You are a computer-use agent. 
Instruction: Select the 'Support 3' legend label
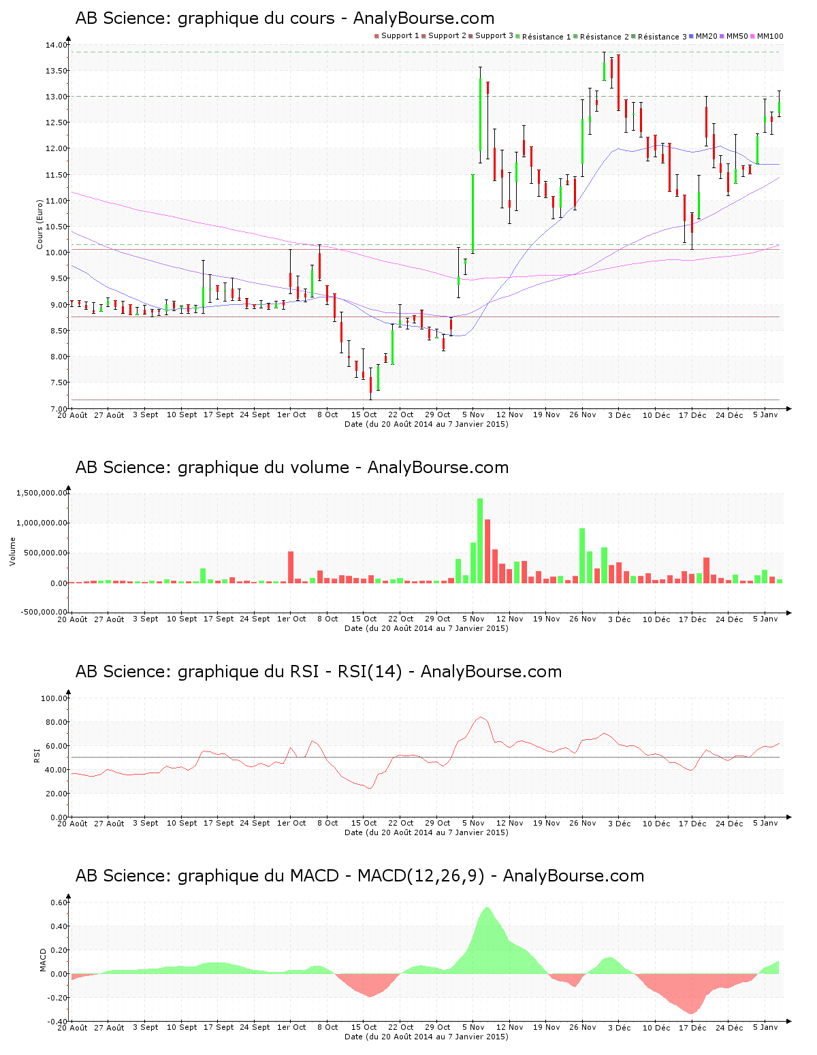pos(494,36)
